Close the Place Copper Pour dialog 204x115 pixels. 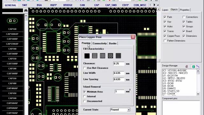pos(133,37)
